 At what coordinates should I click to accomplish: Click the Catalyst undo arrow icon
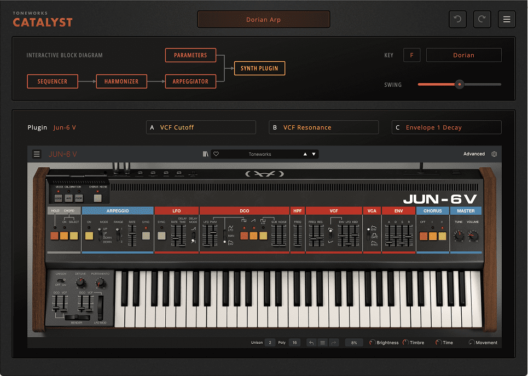(x=457, y=19)
